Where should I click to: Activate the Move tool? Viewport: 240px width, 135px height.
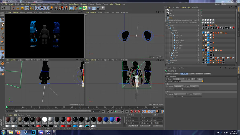pos(18,8)
